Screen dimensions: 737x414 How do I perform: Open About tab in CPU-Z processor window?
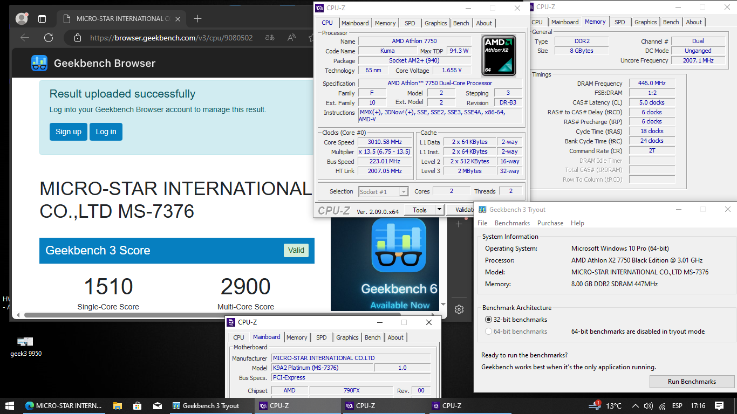point(484,23)
